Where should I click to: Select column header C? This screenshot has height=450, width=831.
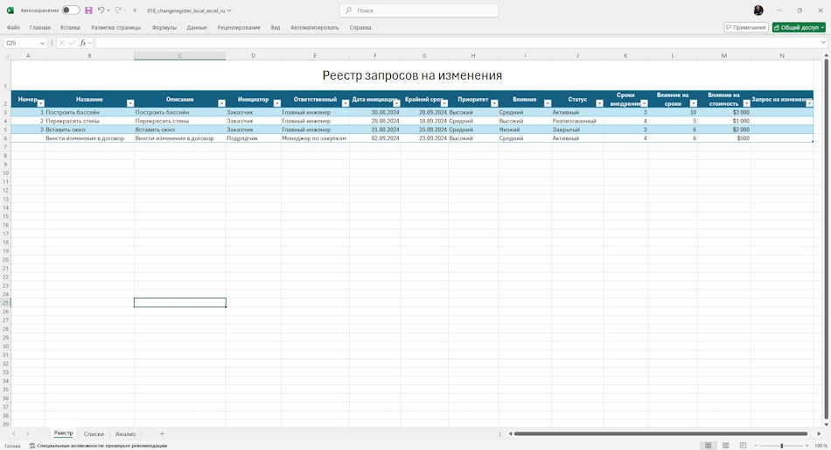coord(179,55)
